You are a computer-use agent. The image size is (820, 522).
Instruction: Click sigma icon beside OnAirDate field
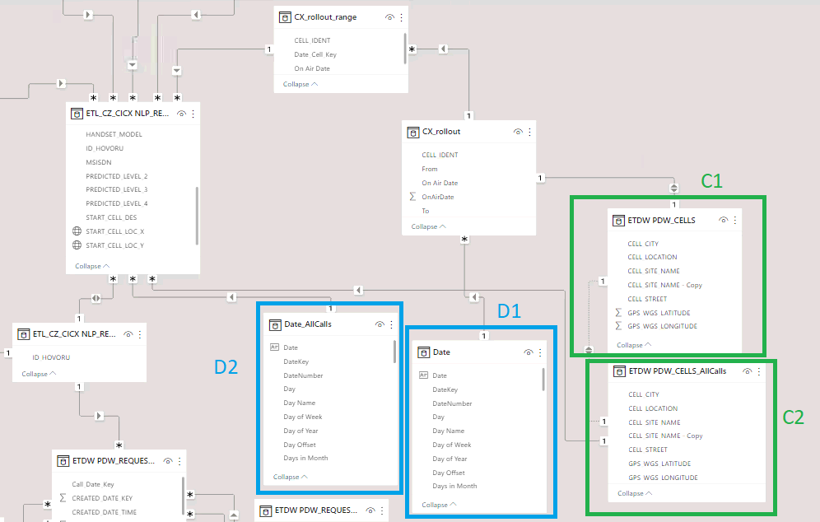pos(412,197)
